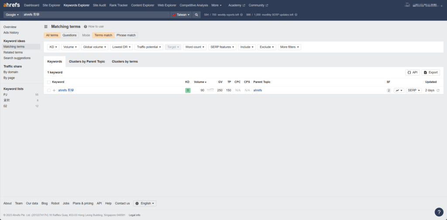Select Terms match mode
This screenshot has width=447, height=220.
[x=103, y=35]
